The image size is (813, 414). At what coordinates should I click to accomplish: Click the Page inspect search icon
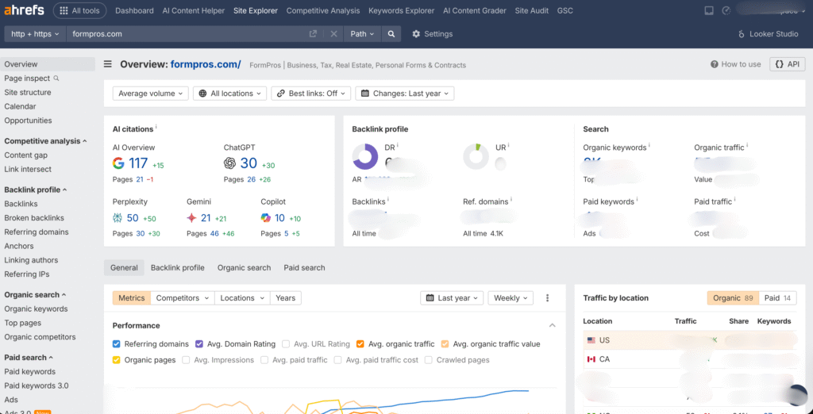(56, 79)
